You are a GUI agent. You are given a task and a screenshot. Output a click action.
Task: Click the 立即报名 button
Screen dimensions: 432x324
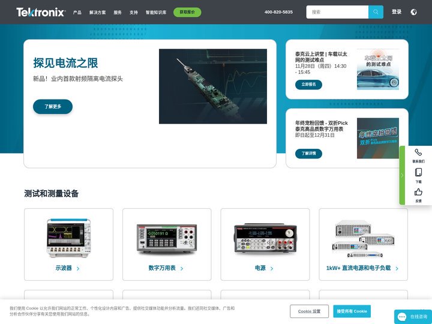pos(308,85)
